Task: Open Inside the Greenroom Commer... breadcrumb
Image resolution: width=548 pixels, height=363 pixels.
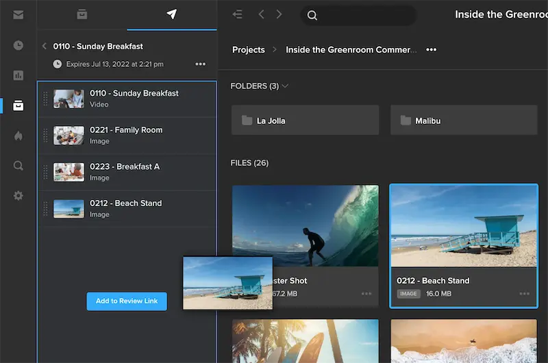Action: pyautogui.click(x=351, y=50)
